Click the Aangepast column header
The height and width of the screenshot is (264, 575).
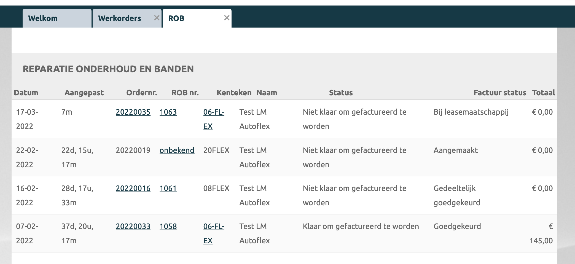pos(84,93)
